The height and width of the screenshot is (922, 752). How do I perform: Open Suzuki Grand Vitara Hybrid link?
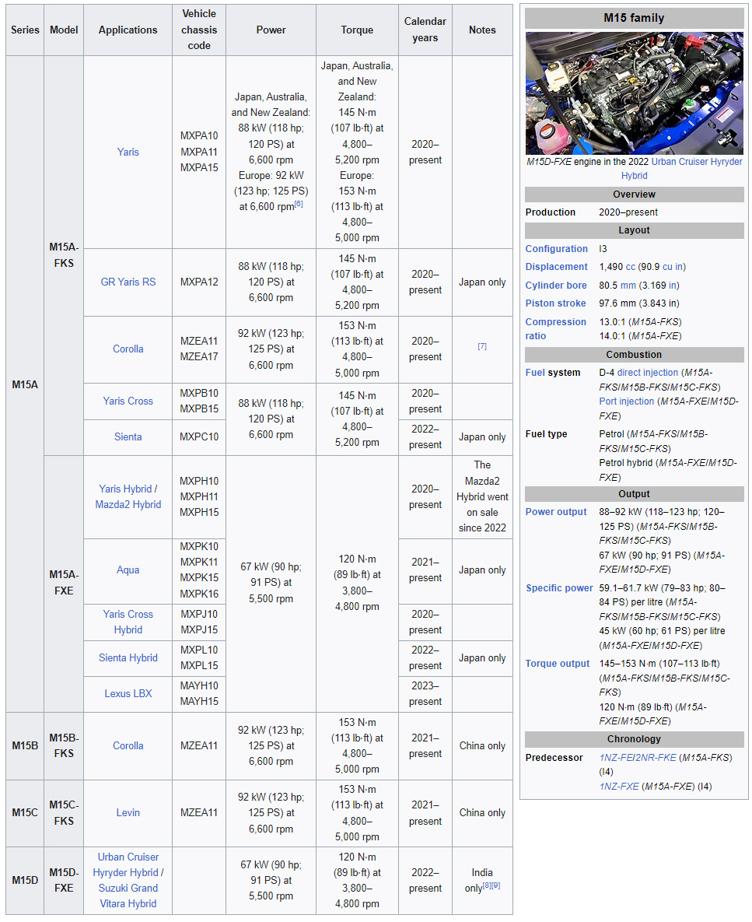pos(128,896)
